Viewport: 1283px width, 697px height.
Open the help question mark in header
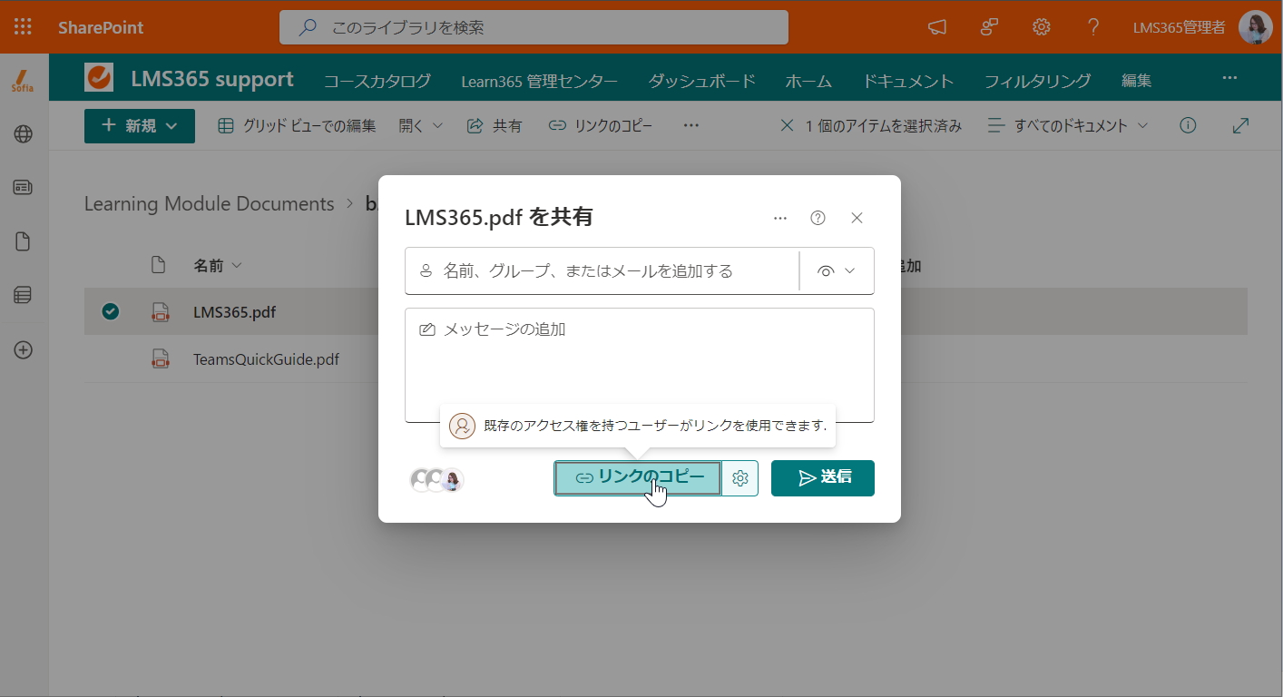pyautogui.click(x=1093, y=27)
